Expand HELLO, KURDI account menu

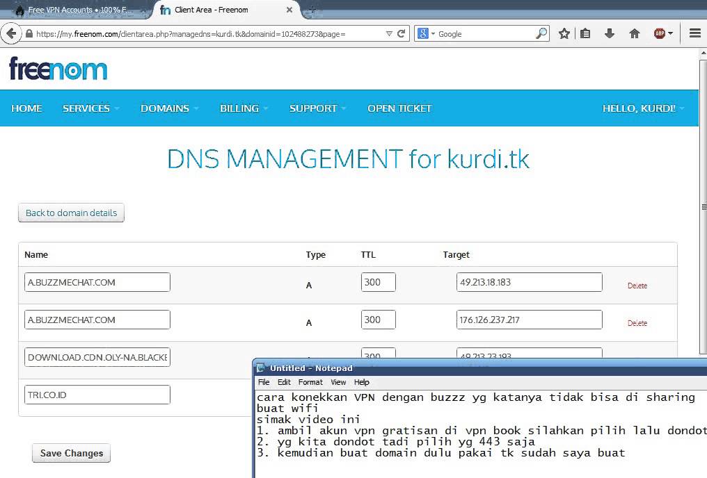pos(643,108)
